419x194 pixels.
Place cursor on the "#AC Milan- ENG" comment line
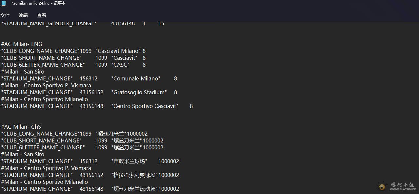tap(22, 44)
